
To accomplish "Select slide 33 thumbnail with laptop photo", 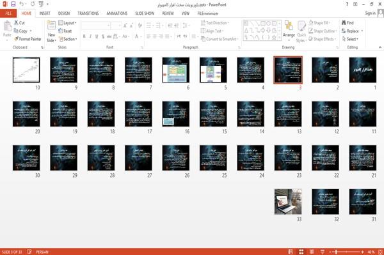I will coord(288,202).
